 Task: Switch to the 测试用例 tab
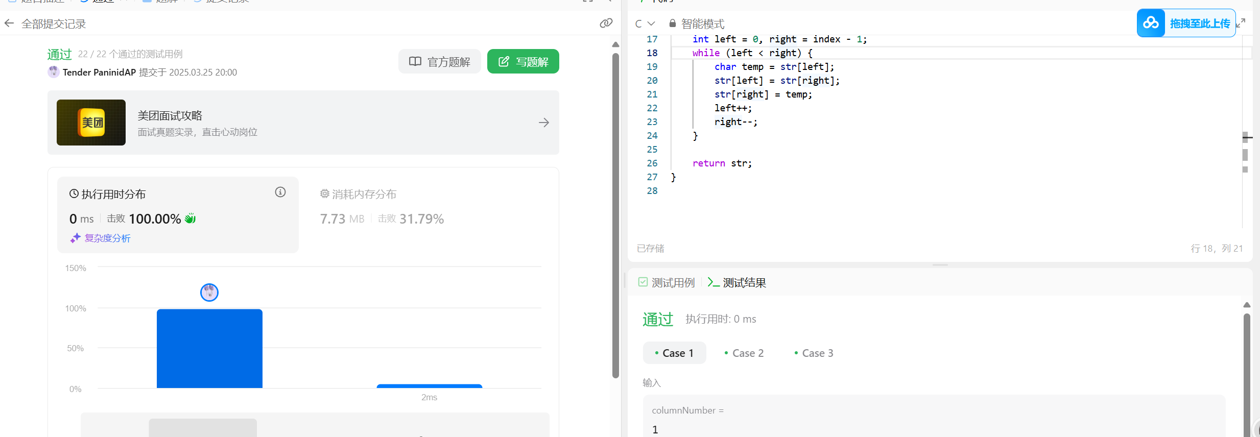coord(667,283)
